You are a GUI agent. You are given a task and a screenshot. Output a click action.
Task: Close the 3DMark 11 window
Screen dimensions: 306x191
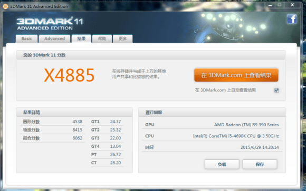(x=292, y=5)
